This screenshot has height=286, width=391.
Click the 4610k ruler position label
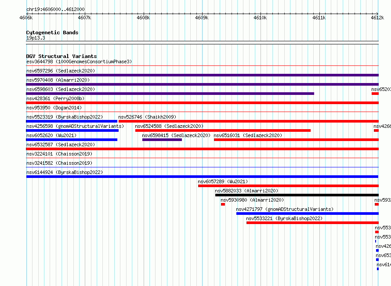pyautogui.click(x=261, y=18)
